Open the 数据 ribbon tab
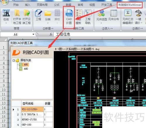Viewport: 146px width, 128px height. click(69, 5)
